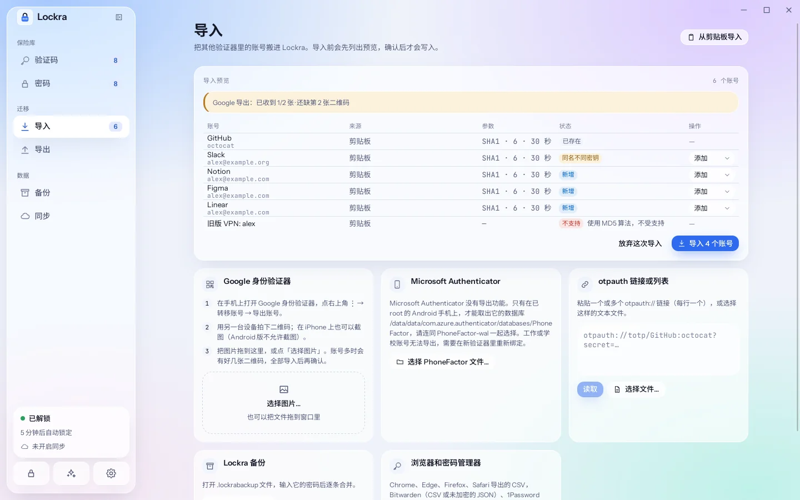Click the Google 导出 warning banner text
Screen dimensions: 800x500
point(281,103)
